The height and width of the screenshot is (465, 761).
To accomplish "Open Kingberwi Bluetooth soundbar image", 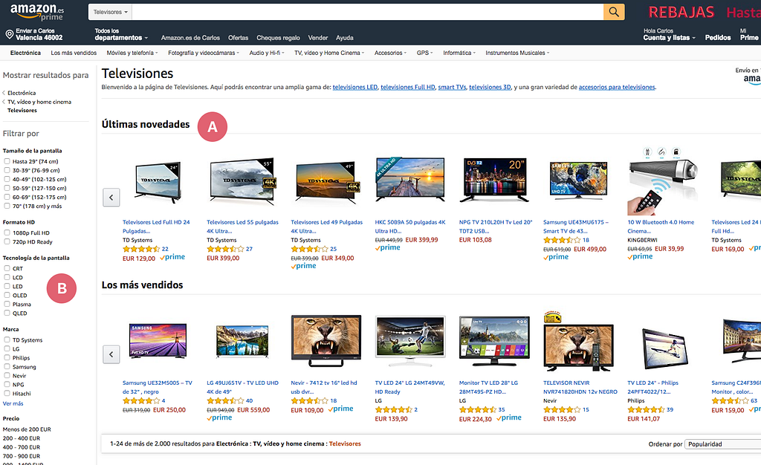I will pos(663,181).
